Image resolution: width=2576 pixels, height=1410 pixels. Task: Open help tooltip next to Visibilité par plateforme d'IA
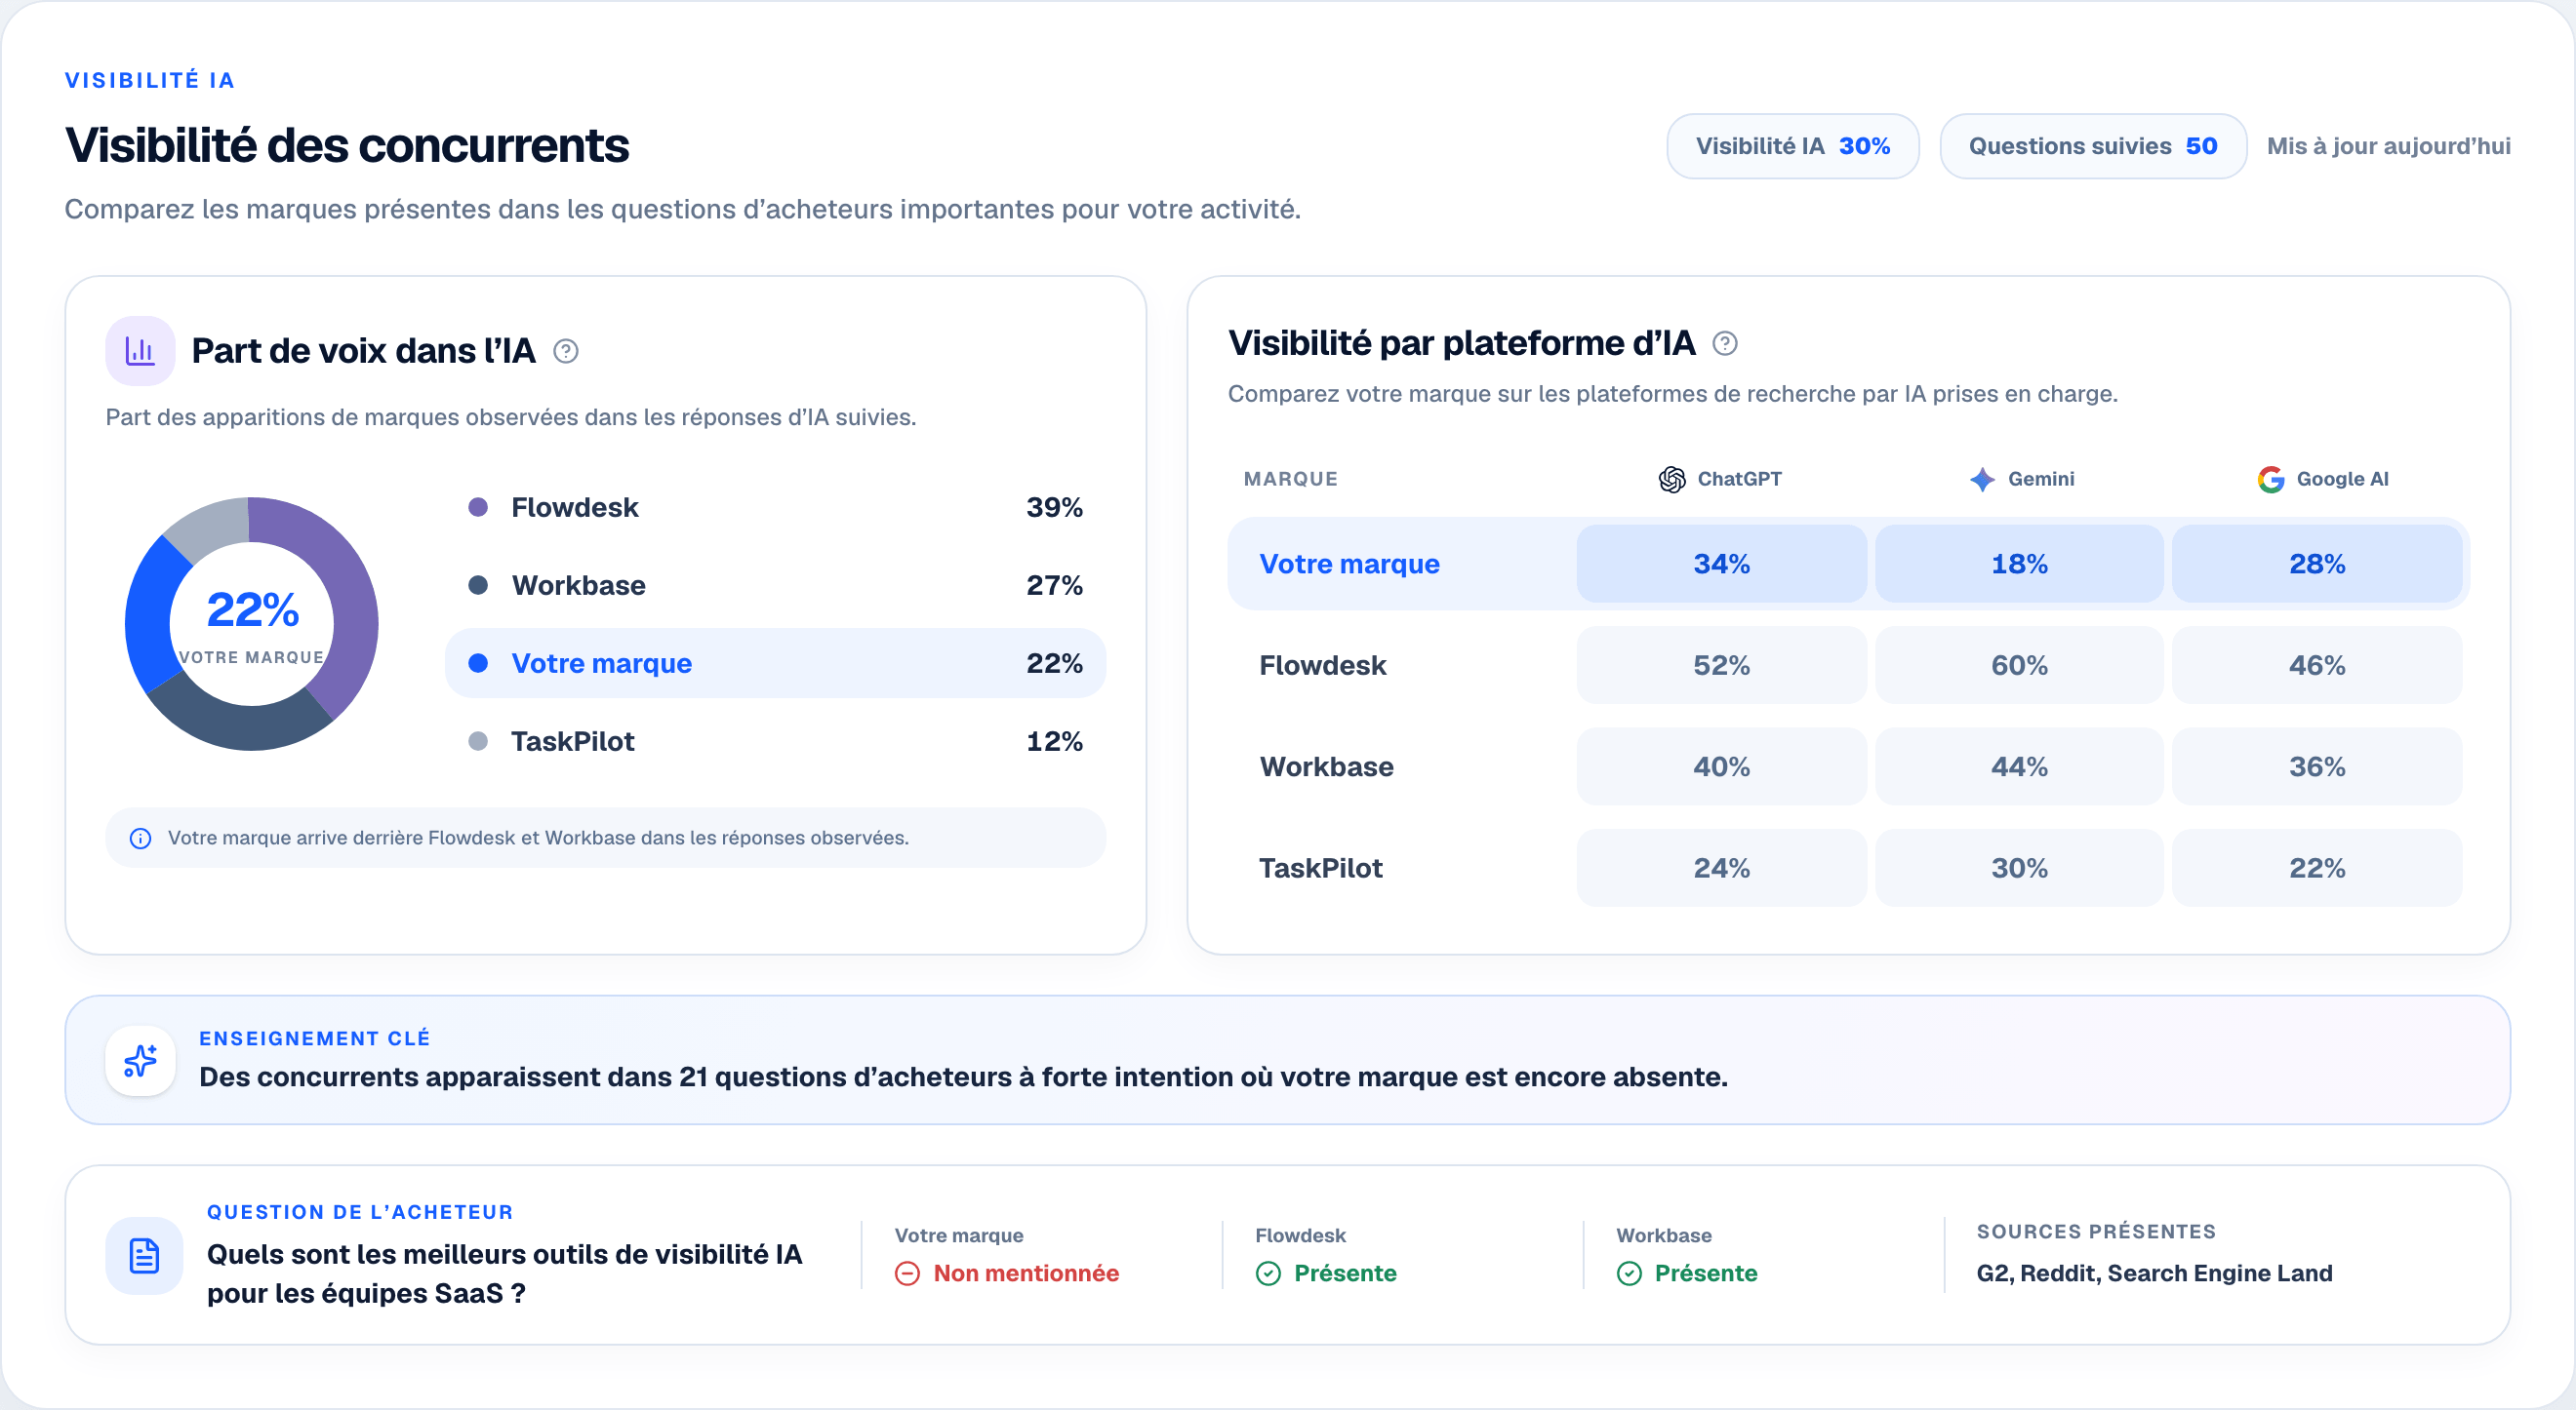click(1725, 344)
